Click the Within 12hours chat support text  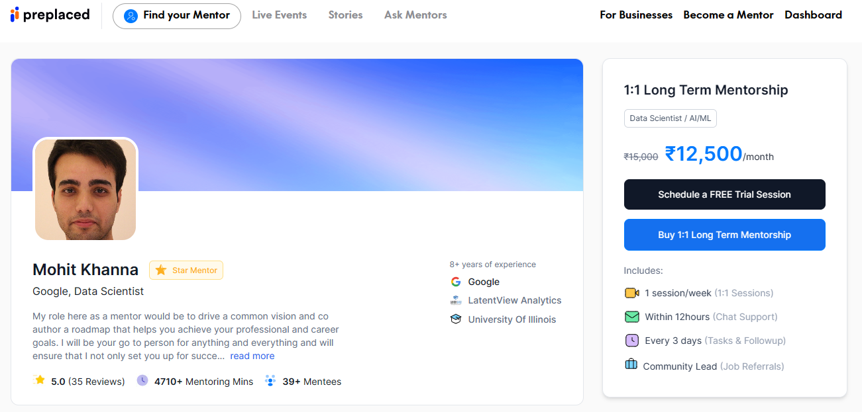tap(711, 317)
